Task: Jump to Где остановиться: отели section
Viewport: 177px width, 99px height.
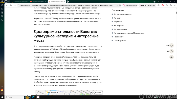Action: [x=129, y=33]
